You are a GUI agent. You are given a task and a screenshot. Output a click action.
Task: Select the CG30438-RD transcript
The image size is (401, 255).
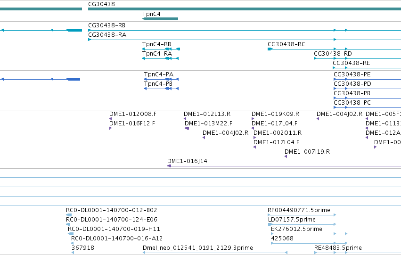(x=358, y=58)
